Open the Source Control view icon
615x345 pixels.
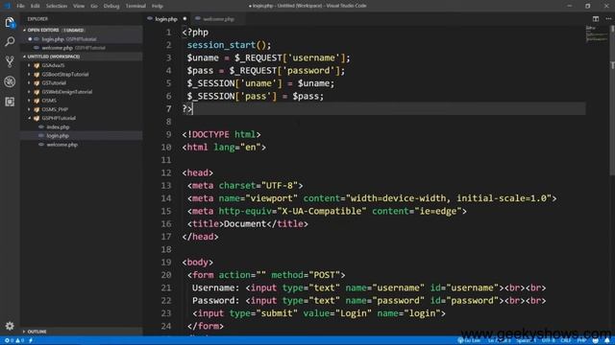pyautogui.click(x=10, y=61)
